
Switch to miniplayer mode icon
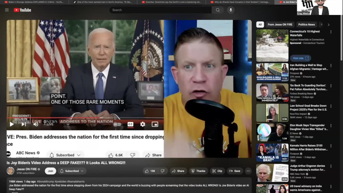pos(155,124)
